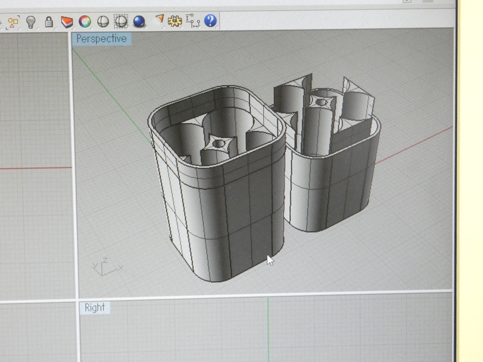Open the Edit Layers panel icon
Viewport: 483px width, 362px height.
(67, 22)
